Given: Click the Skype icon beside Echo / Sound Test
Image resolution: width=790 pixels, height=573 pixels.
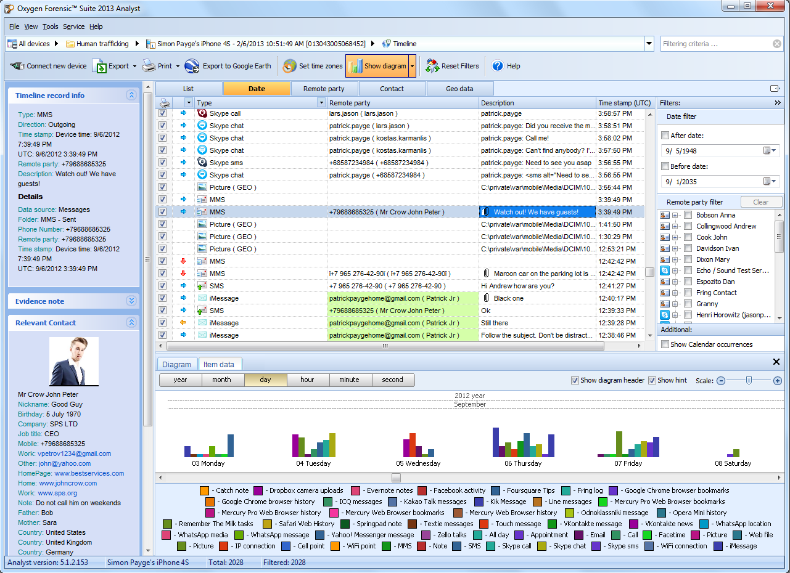Looking at the screenshot, I should (x=665, y=270).
